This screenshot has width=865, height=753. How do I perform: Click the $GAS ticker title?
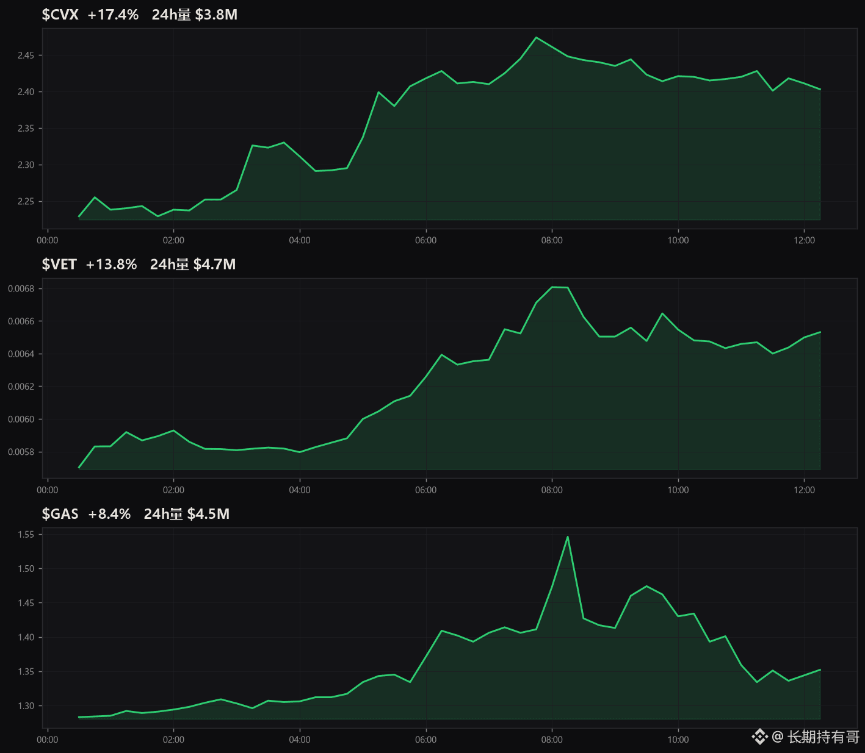[x=60, y=514]
